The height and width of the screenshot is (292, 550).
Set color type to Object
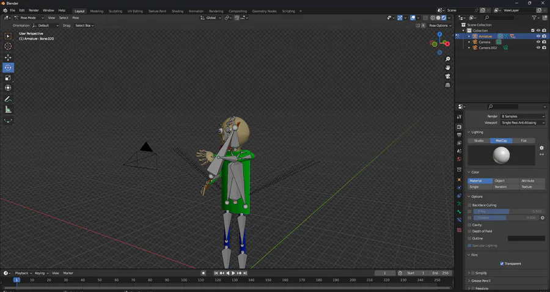coord(506,181)
